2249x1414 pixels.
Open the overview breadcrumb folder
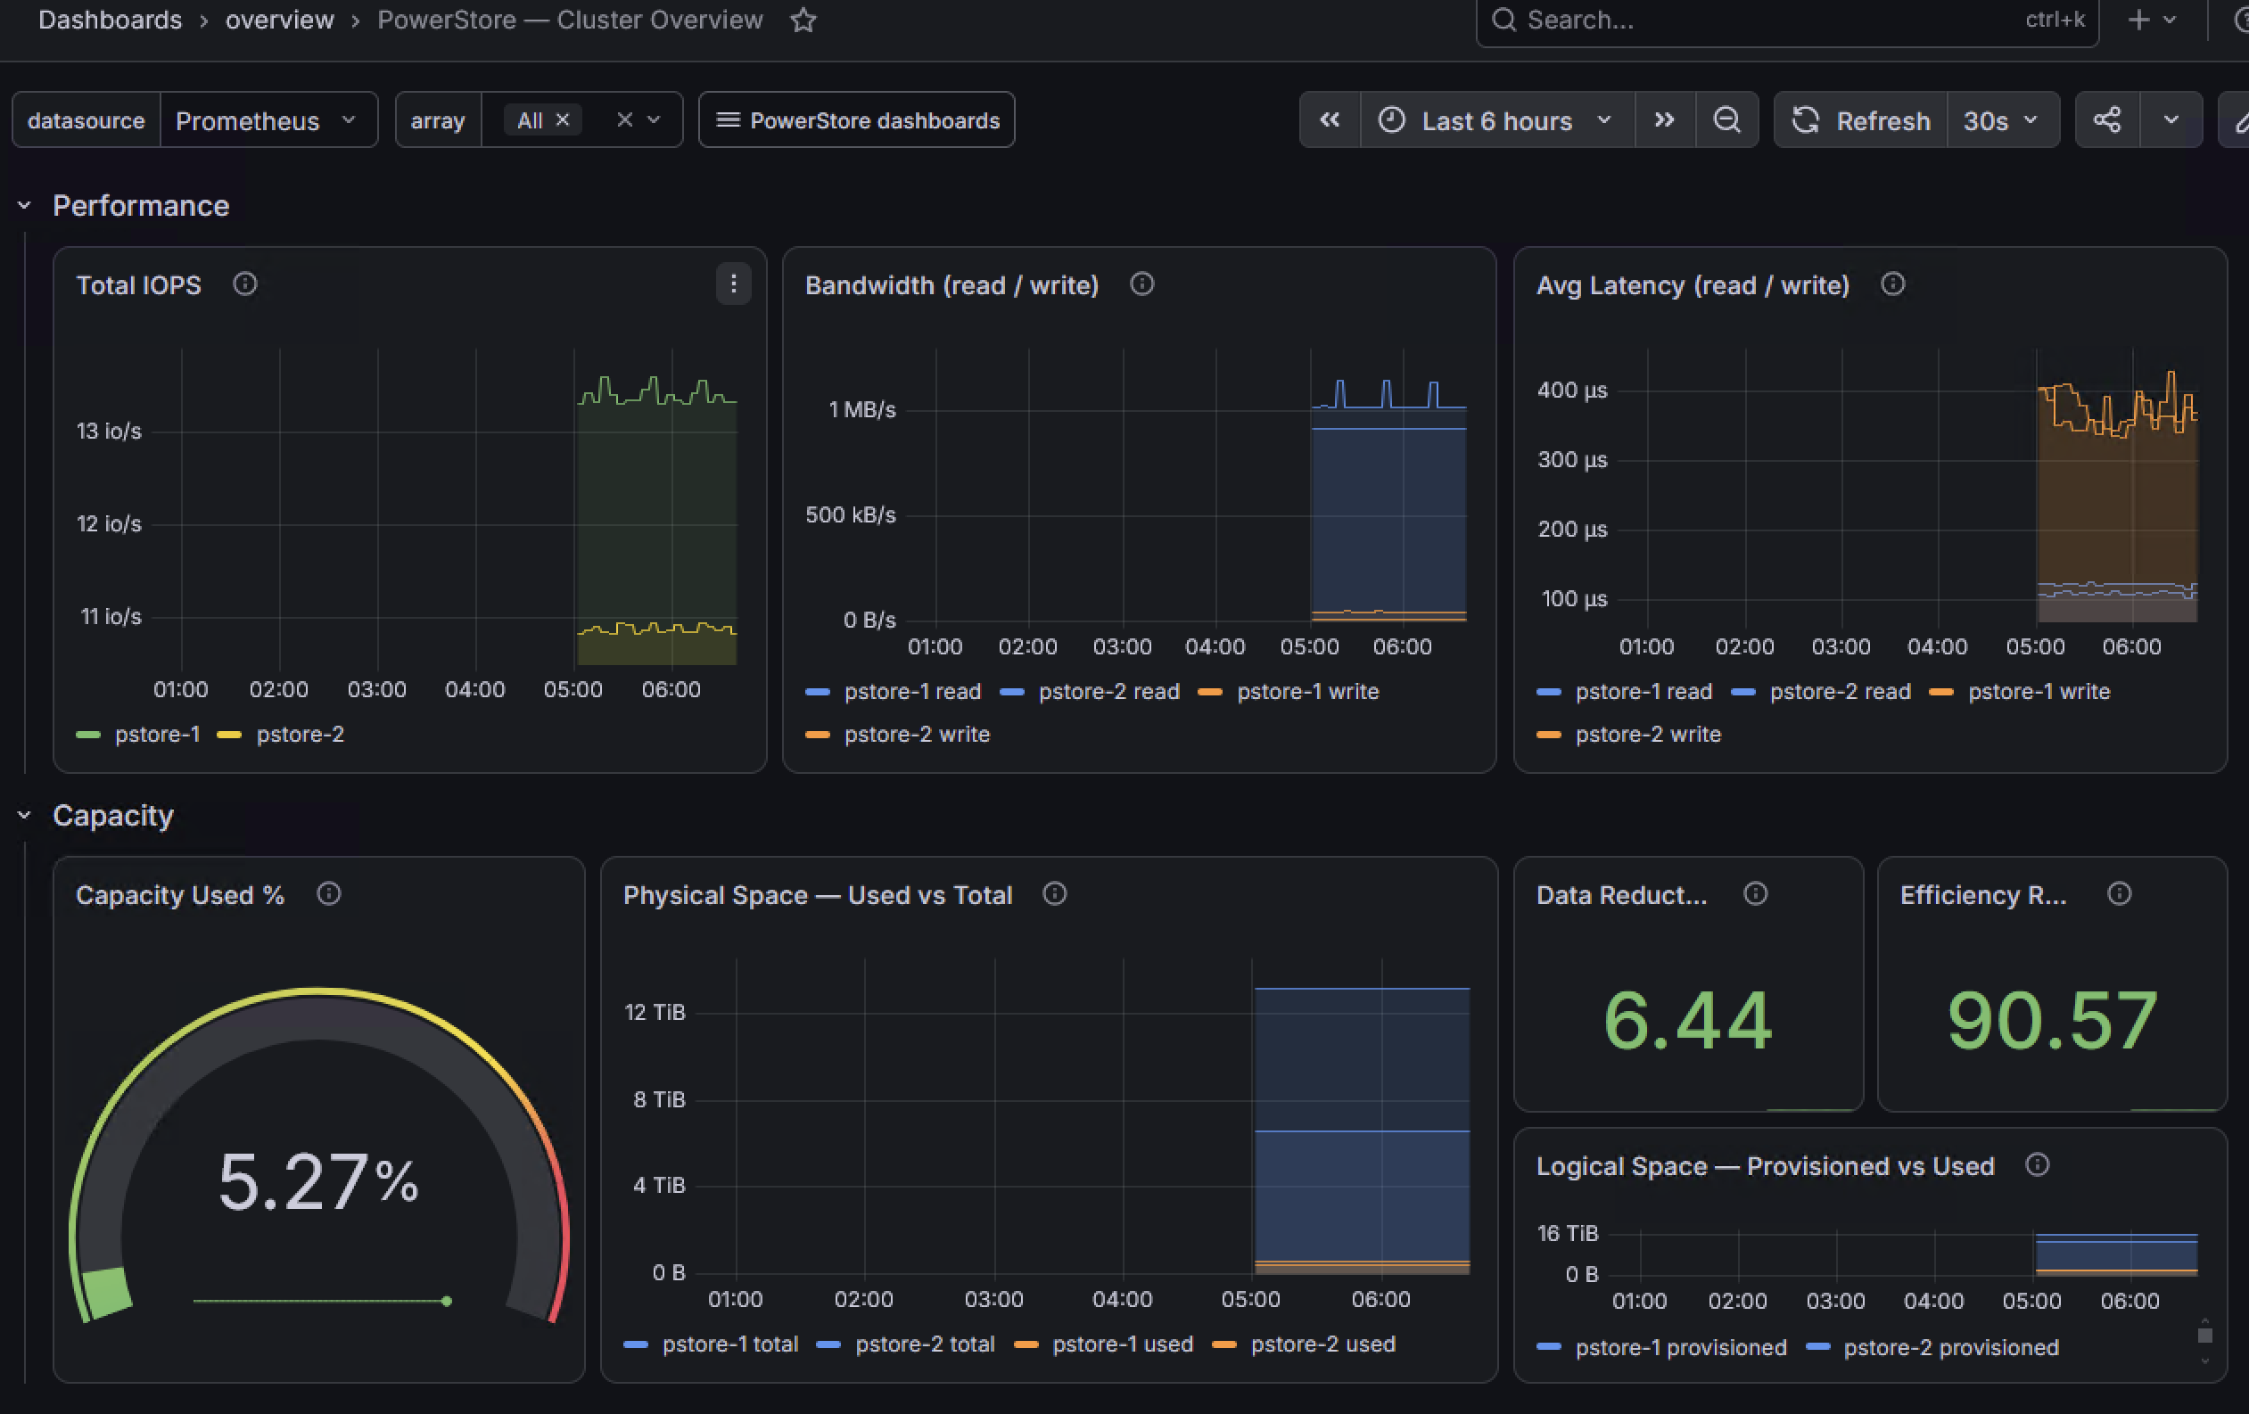(279, 20)
